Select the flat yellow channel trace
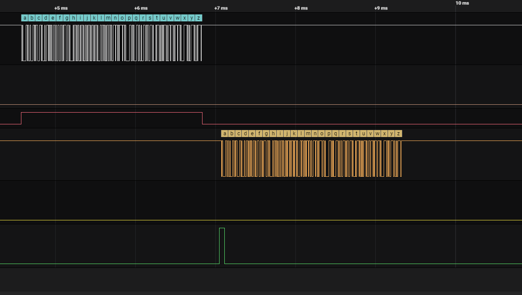Viewport: 522px width, 295px height. click(131, 220)
